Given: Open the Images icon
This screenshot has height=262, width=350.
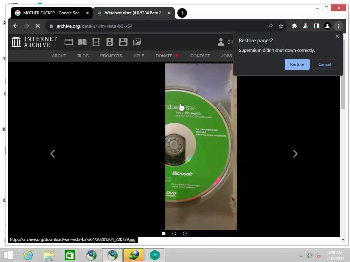Looking at the screenshot, I should click(x=137, y=42).
